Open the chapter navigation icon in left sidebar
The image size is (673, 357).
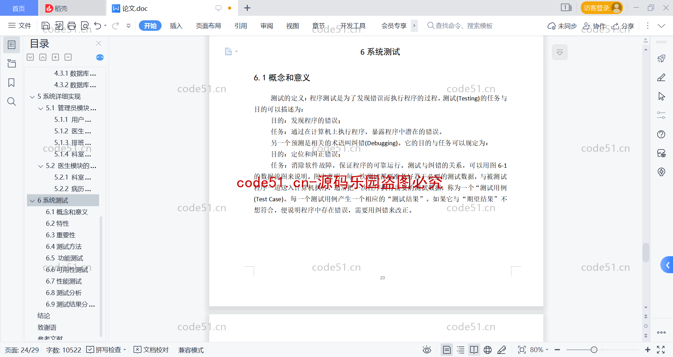click(12, 63)
